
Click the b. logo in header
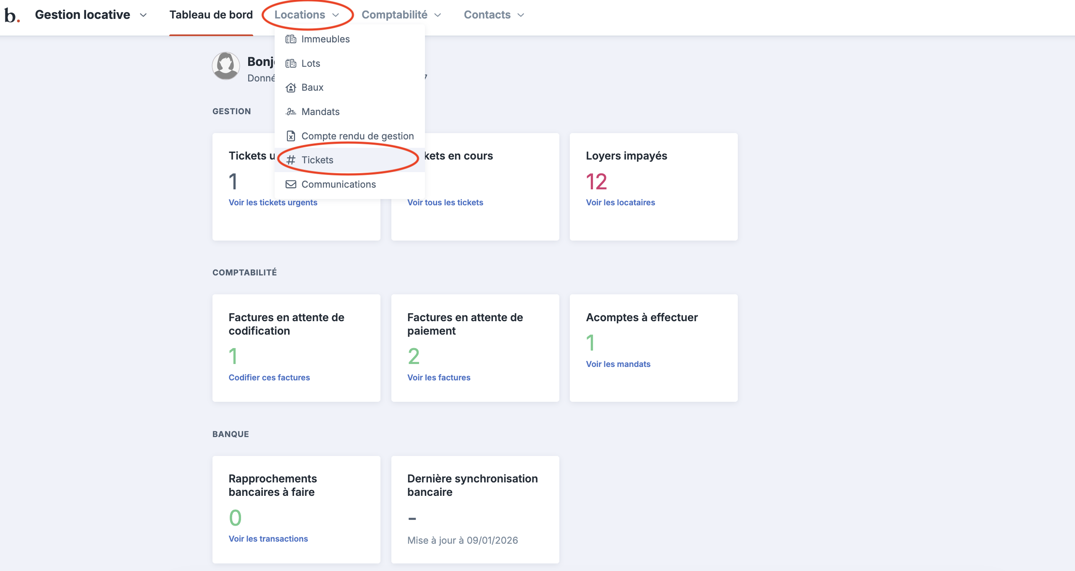(x=12, y=15)
